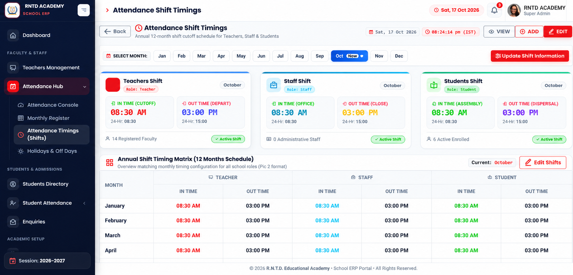The width and height of the screenshot is (573, 275).
Task: Collapse the Attendance Hub submenu chevron
Action: tap(85, 87)
